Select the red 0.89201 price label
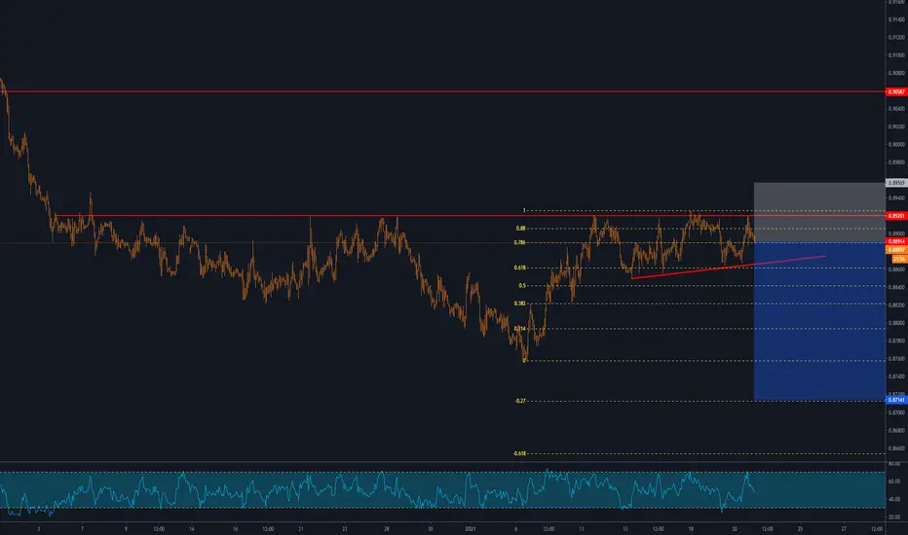Image resolution: width=908 pixels, height=535 pixels. (896, 216)
